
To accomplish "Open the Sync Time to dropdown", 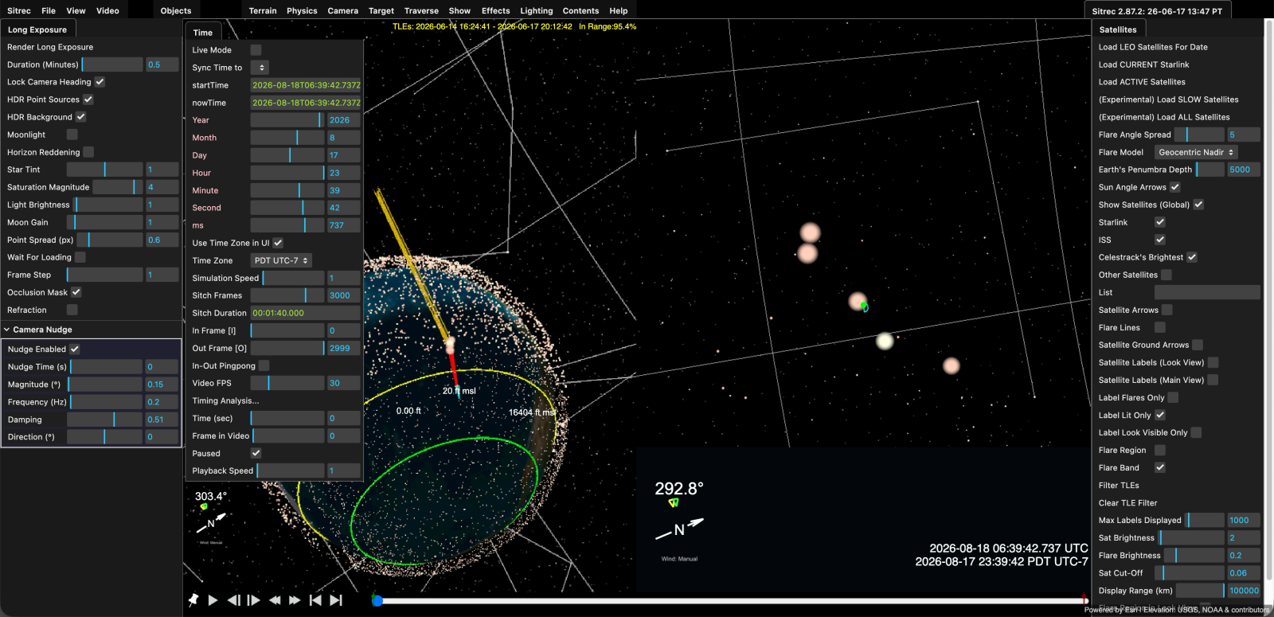I will pyautogui.click(x=260, y=68).
